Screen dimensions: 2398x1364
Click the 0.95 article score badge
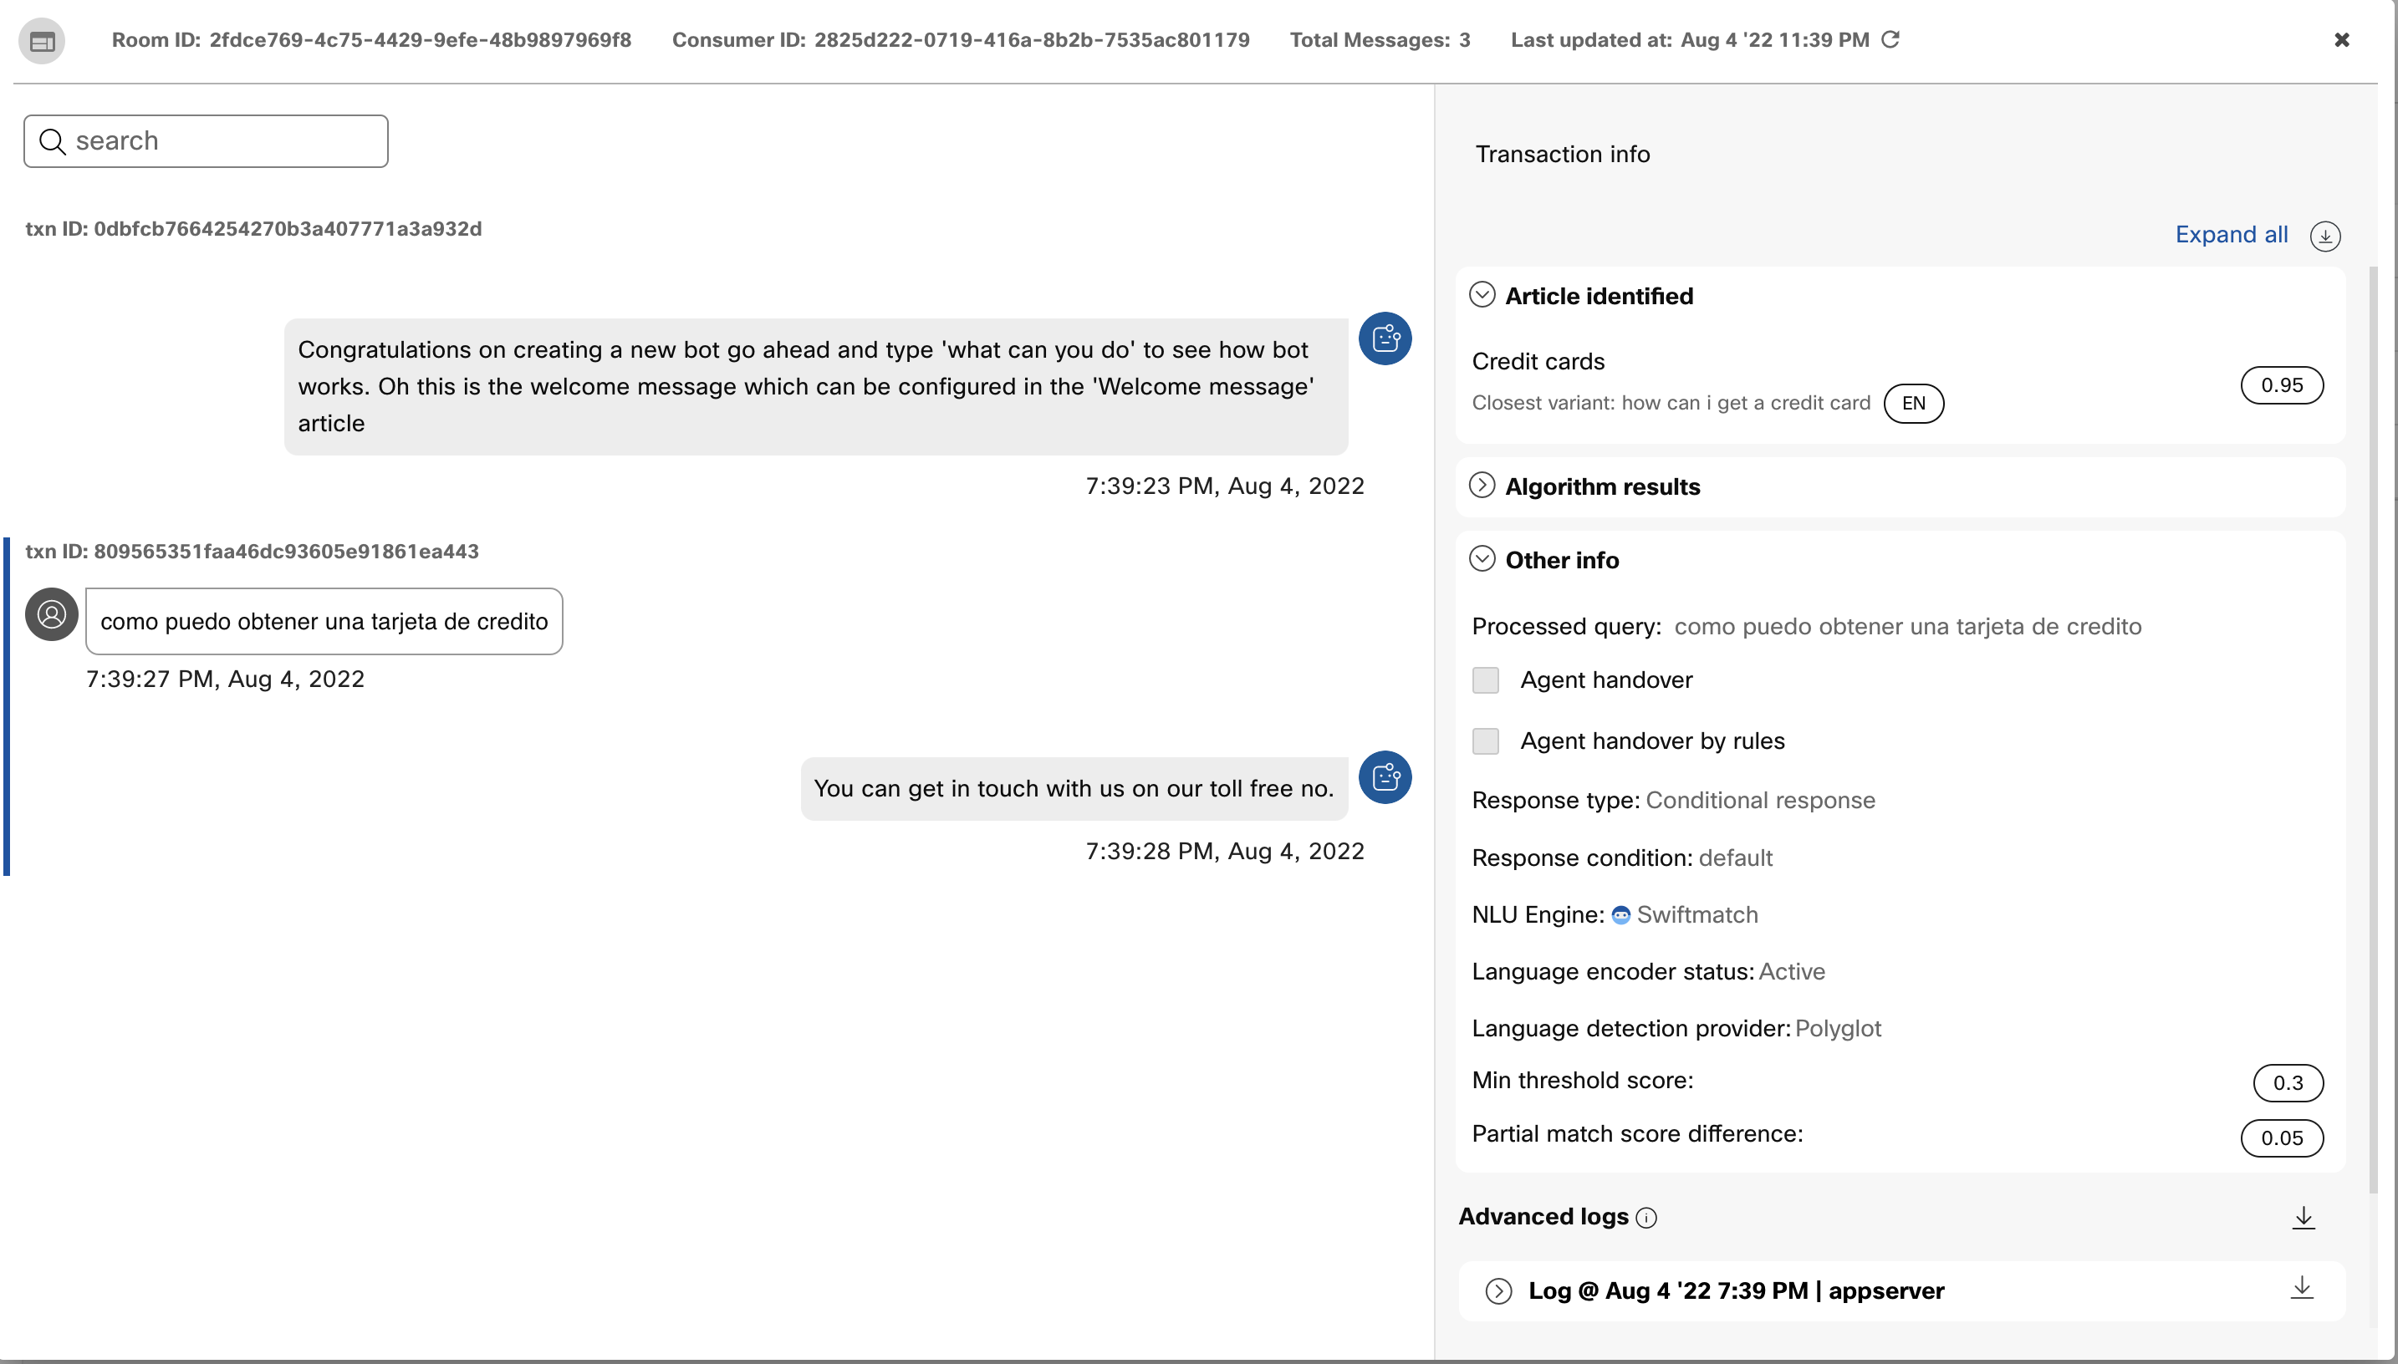(x=2282, y=385)
